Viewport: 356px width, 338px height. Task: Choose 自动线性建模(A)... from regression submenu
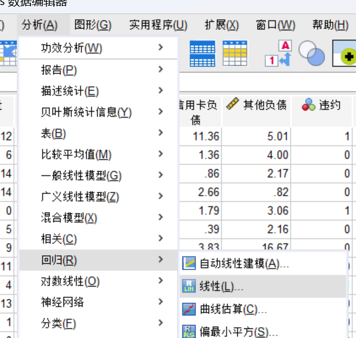[x=263, y=264]
